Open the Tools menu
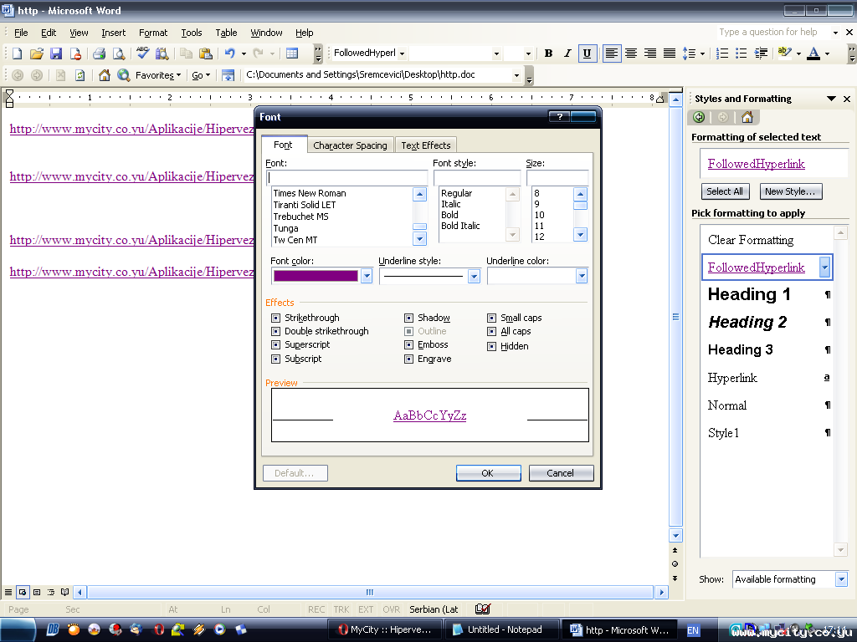857x642 pixels. click(192, 33)
